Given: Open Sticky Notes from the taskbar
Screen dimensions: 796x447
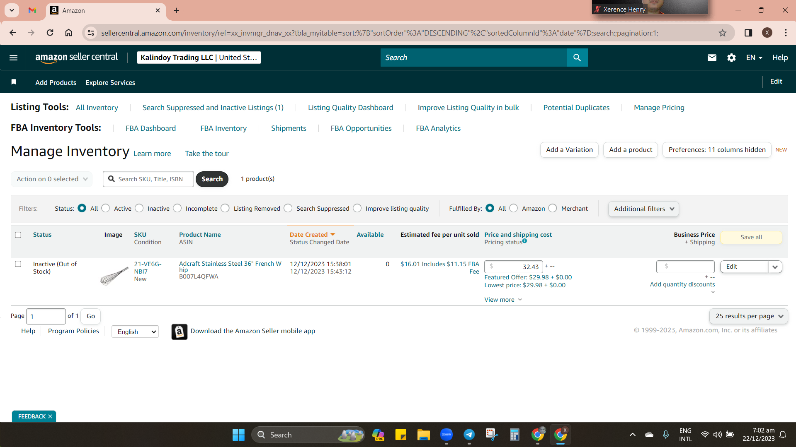Looking at the screenshot, I should coord(401,435).
